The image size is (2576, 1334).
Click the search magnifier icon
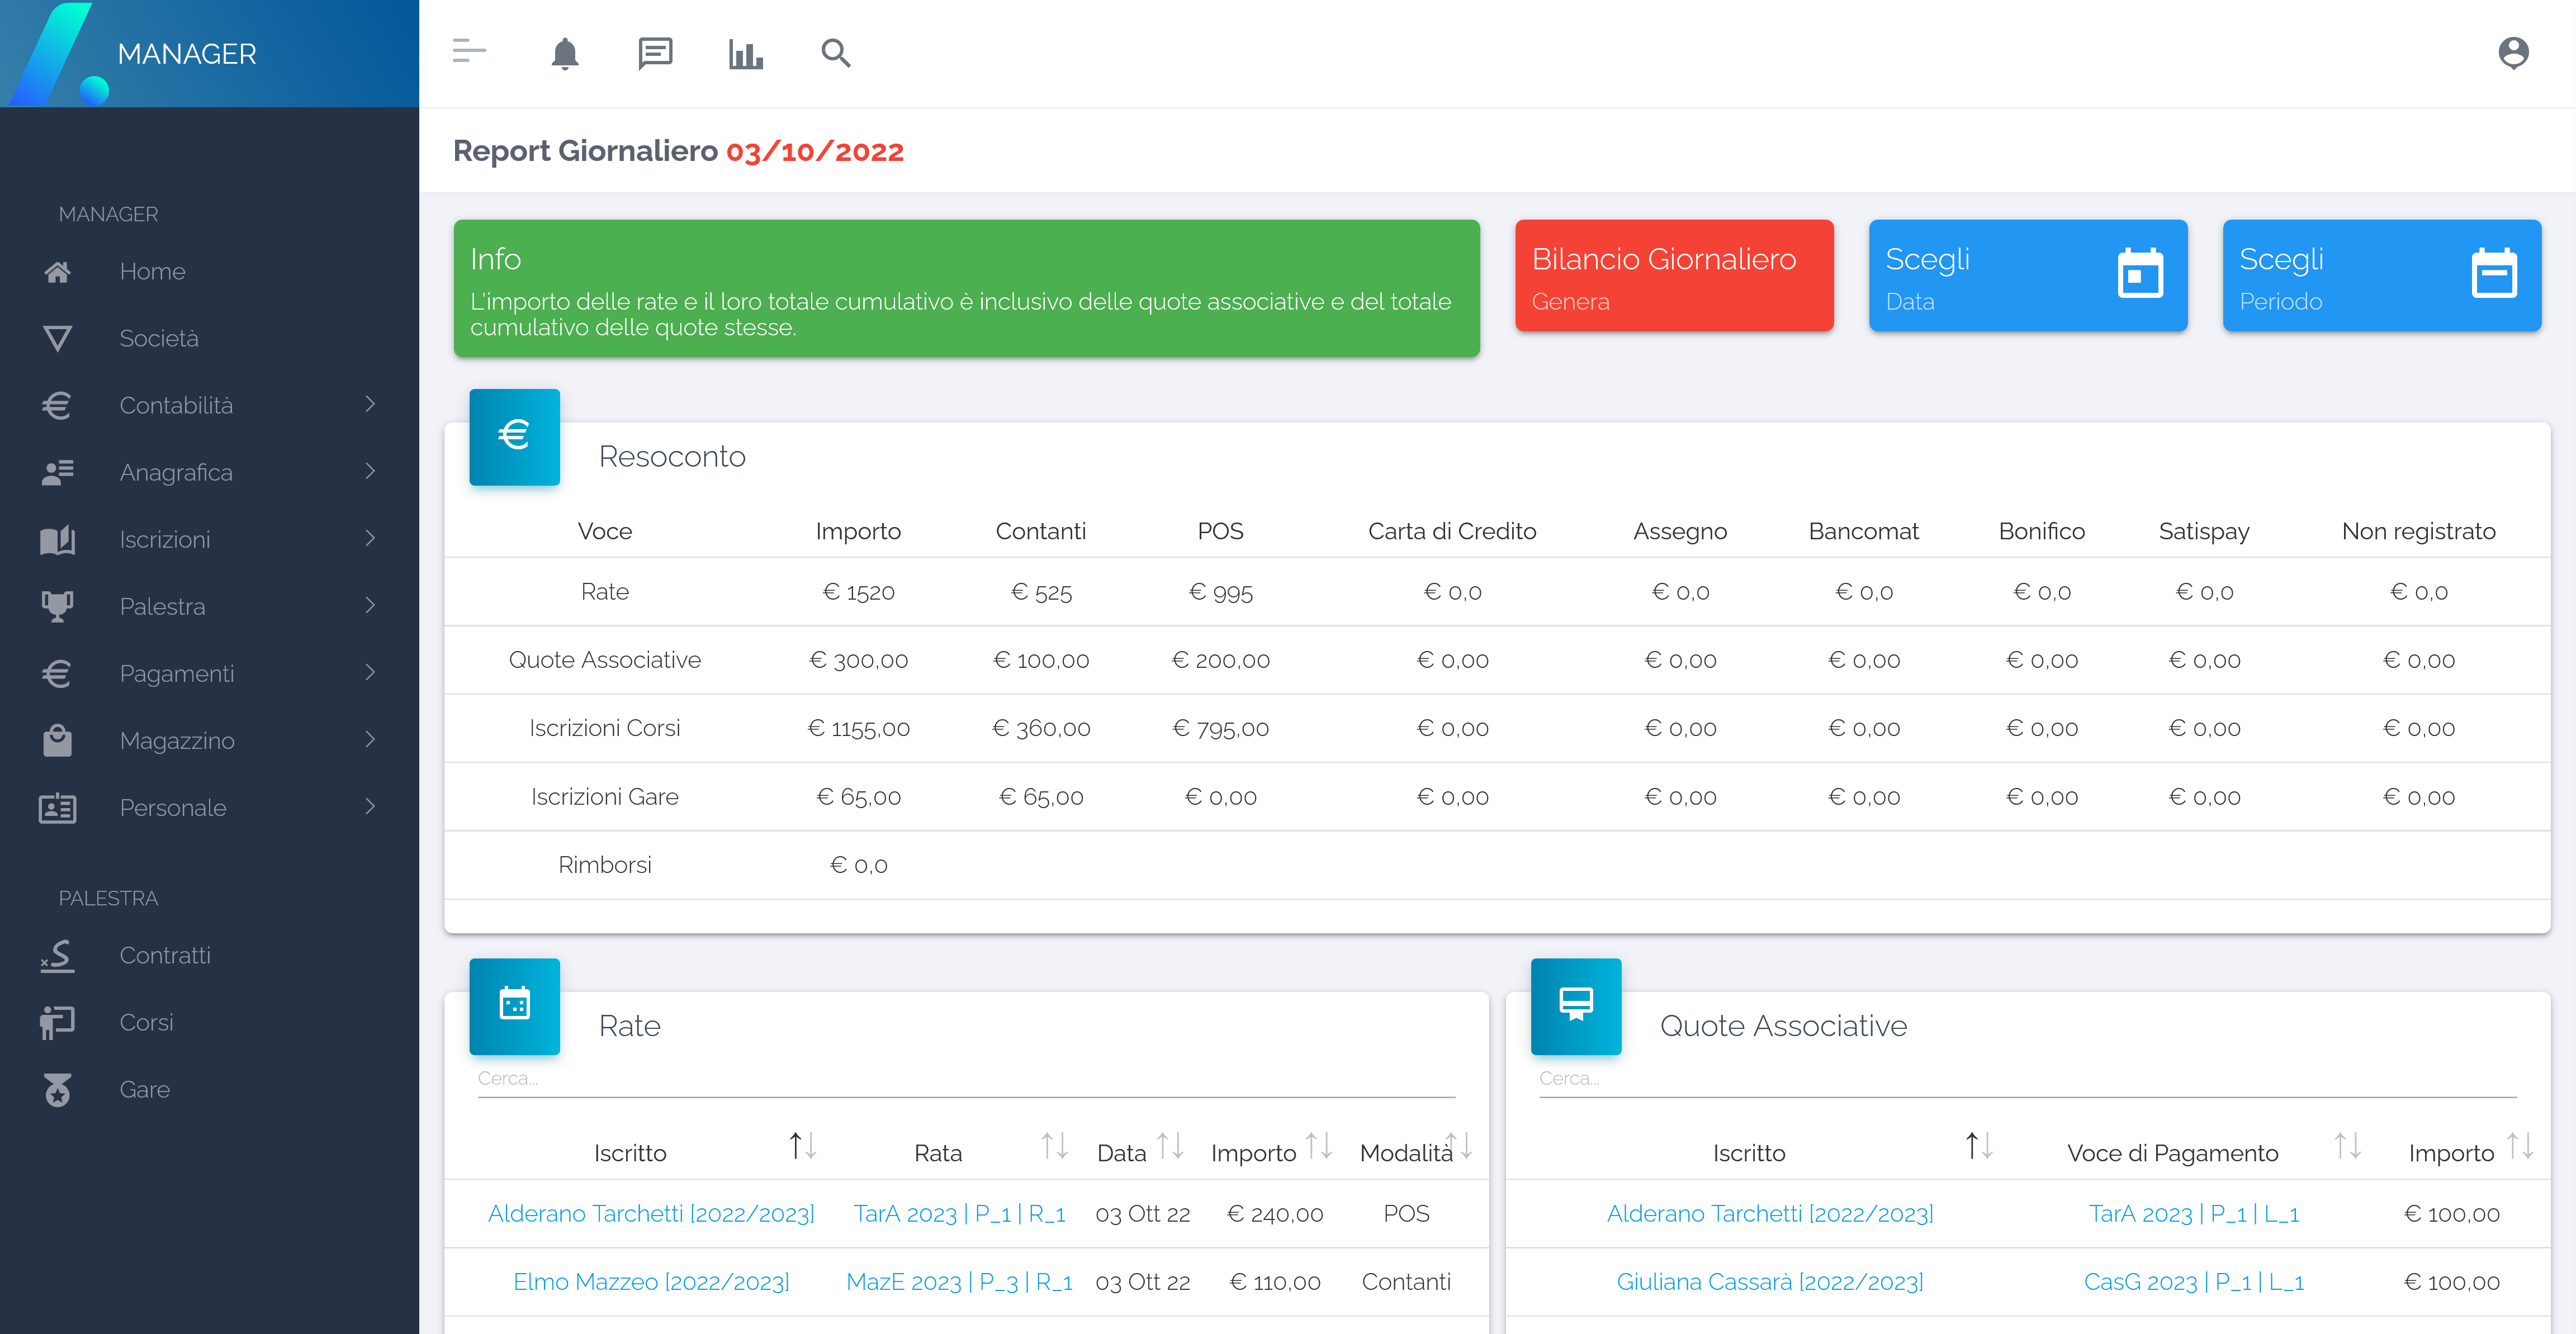(835, 53)
